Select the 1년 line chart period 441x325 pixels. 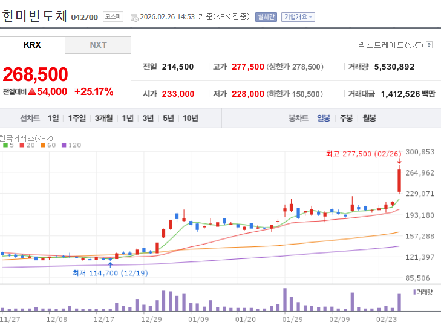tap(128, 118)
